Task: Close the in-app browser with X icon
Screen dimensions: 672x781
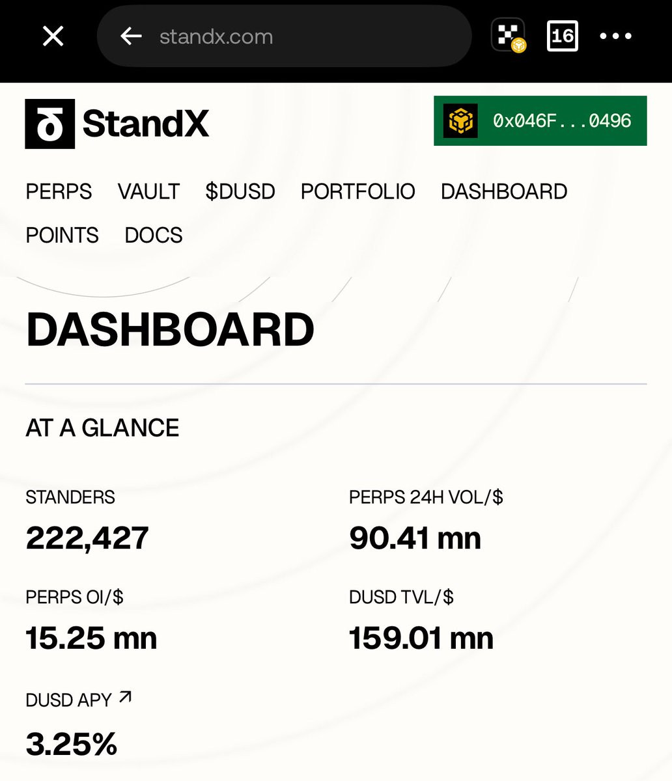Action: coord(53,36)
